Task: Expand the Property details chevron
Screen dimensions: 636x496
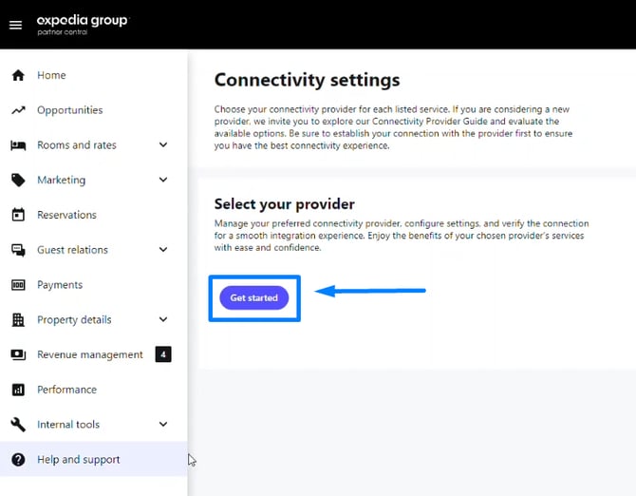Action: 163,320
